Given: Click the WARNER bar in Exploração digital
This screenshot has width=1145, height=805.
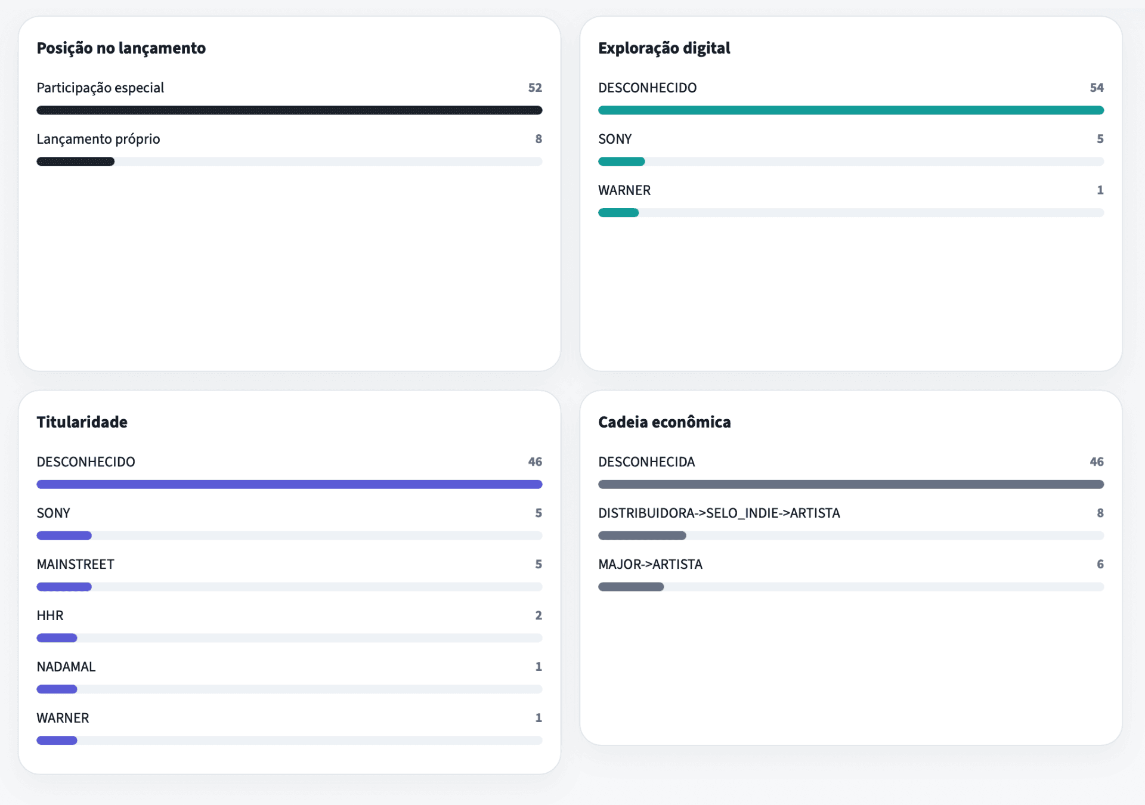Looking at the screenshot, I should (850, 213).
